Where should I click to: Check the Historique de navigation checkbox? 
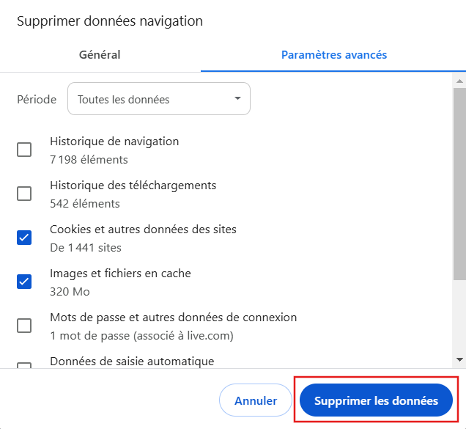pos(24,150)
